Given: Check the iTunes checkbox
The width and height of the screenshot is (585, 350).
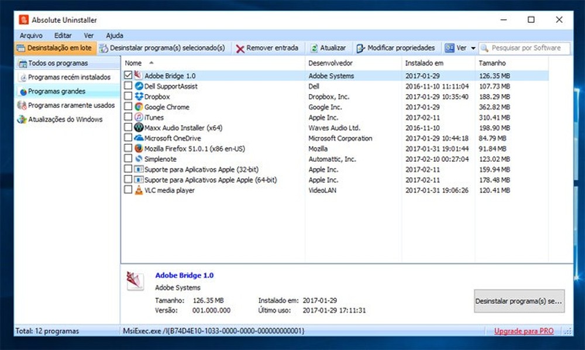Looking at the screenshot, I should pos(128,117).
